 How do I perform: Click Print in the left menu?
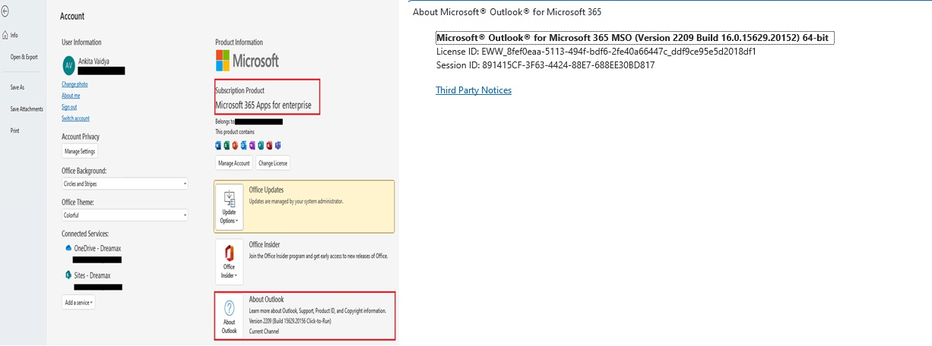14,131
